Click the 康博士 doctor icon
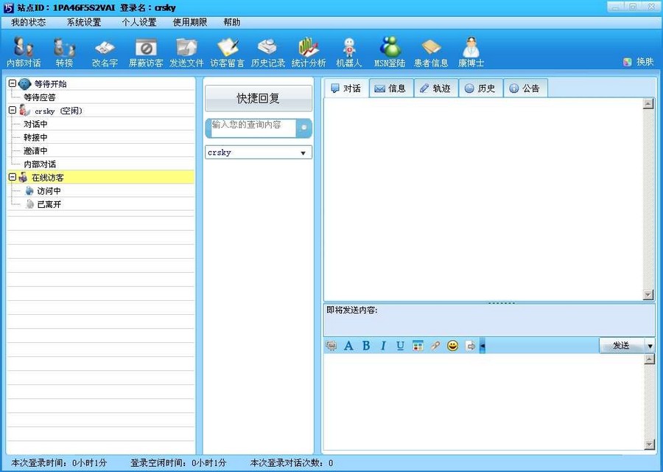This screenshot has height=472, width=663. tap(471, 52)
